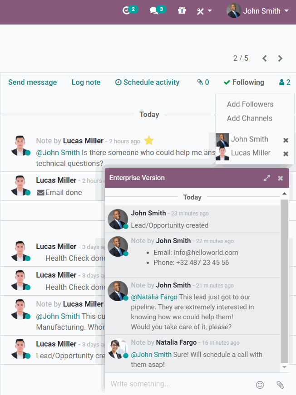Screen dimensions: 296x395
Task: Open the emoji picker in chat
Action: [260, 385]
